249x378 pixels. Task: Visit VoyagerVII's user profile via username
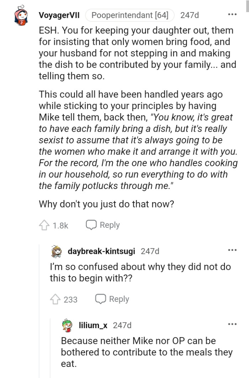pos(59,15)
